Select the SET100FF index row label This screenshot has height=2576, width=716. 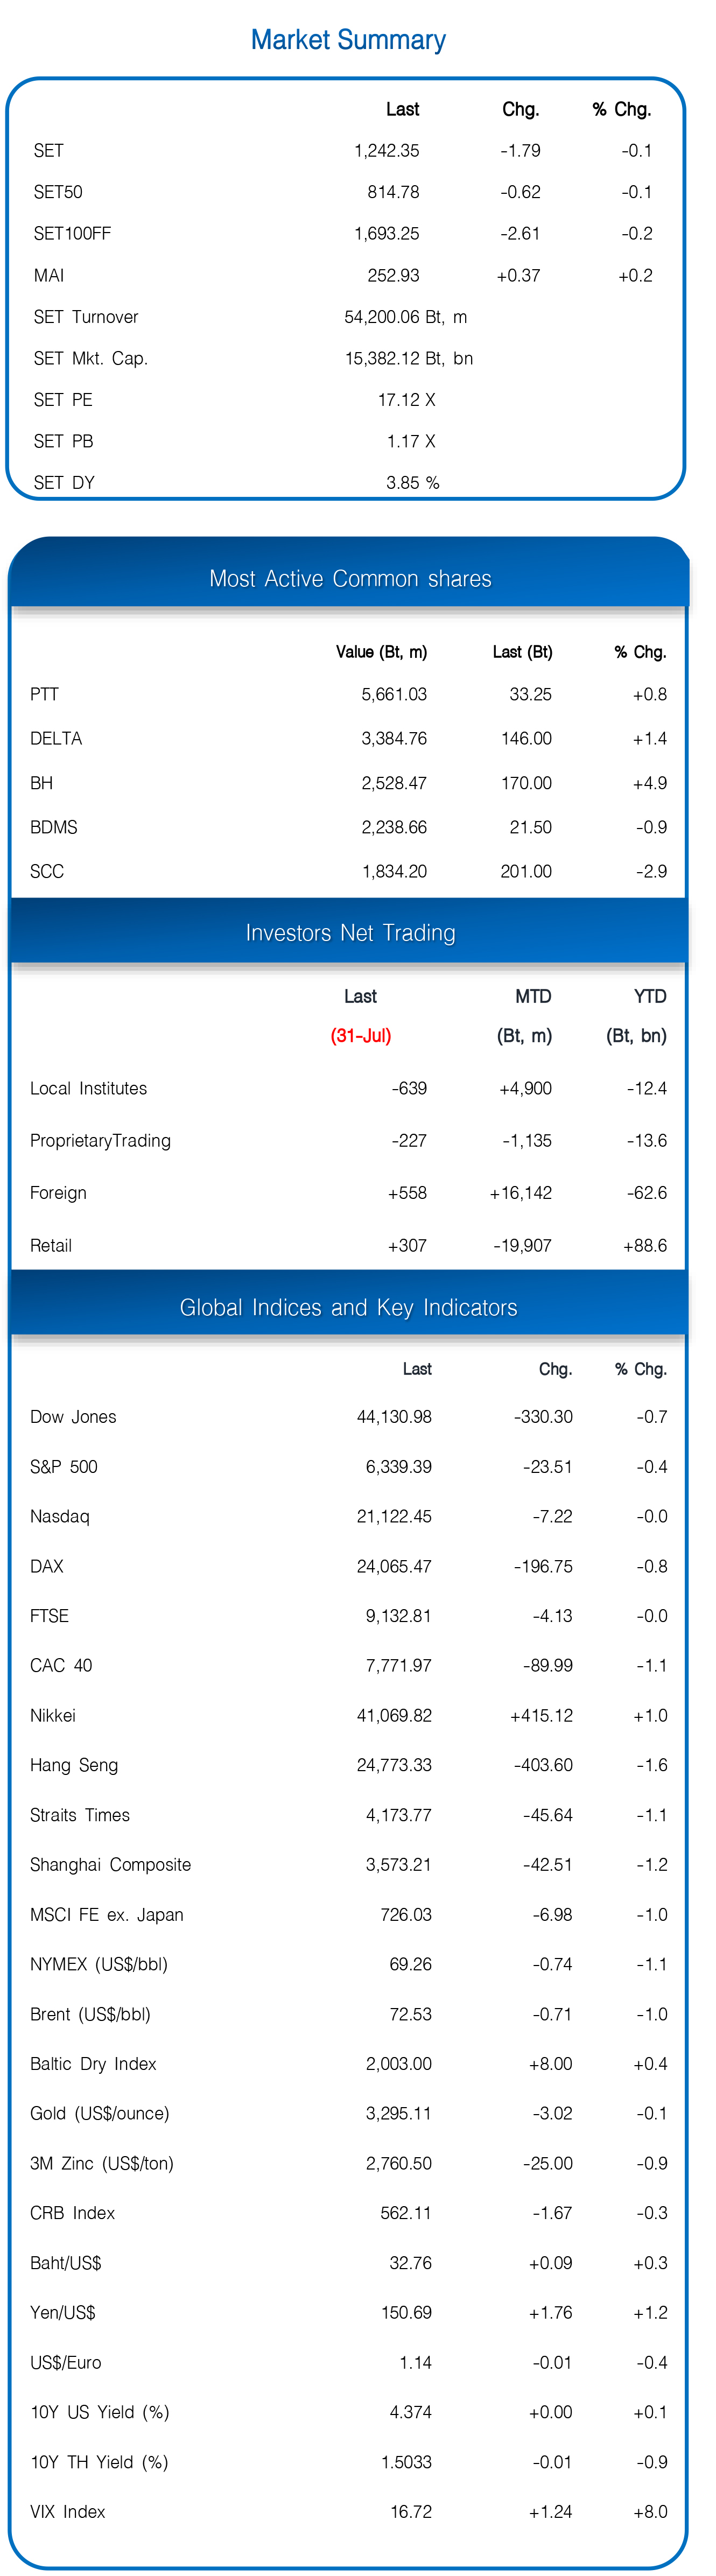72,234
